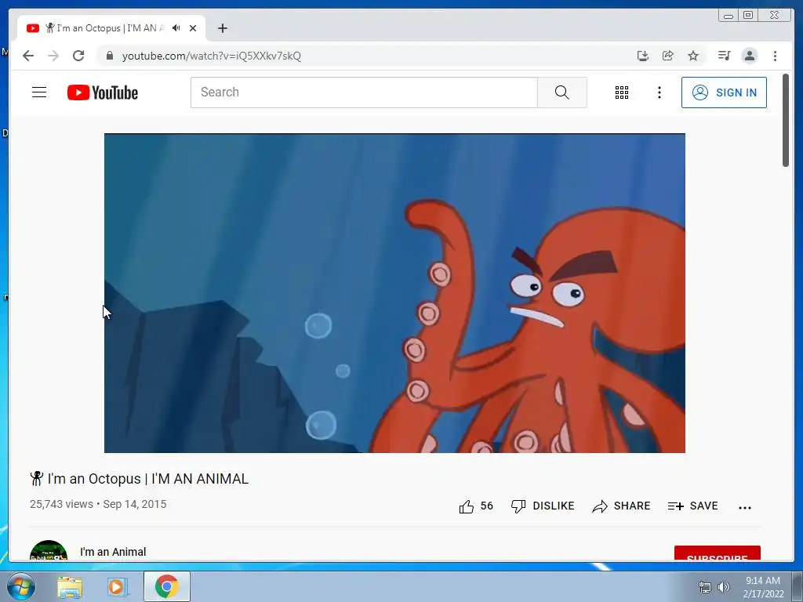Click the 25,743 views date text

point(98,504)
